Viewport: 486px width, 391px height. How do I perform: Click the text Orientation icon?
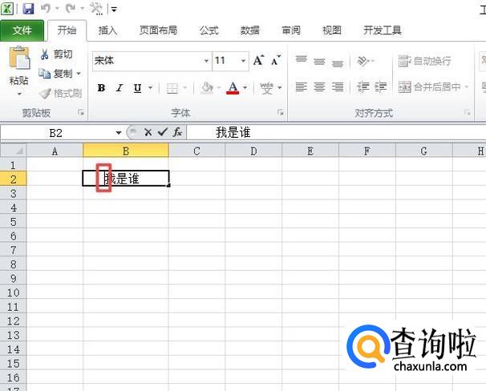coord(362,61)
